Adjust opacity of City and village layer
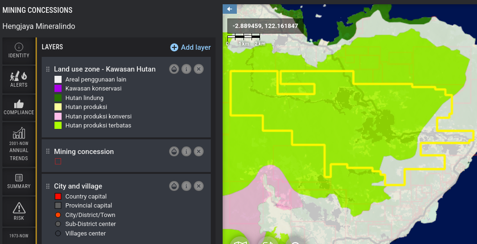 click(x=174, y=186)
